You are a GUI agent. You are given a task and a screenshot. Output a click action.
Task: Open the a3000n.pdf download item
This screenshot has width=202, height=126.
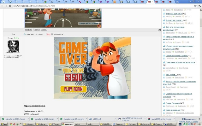click(101, 119)
